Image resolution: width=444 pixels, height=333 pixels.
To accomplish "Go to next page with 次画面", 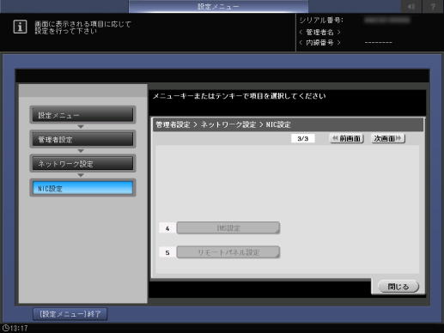I will click(x=388, y=138).
